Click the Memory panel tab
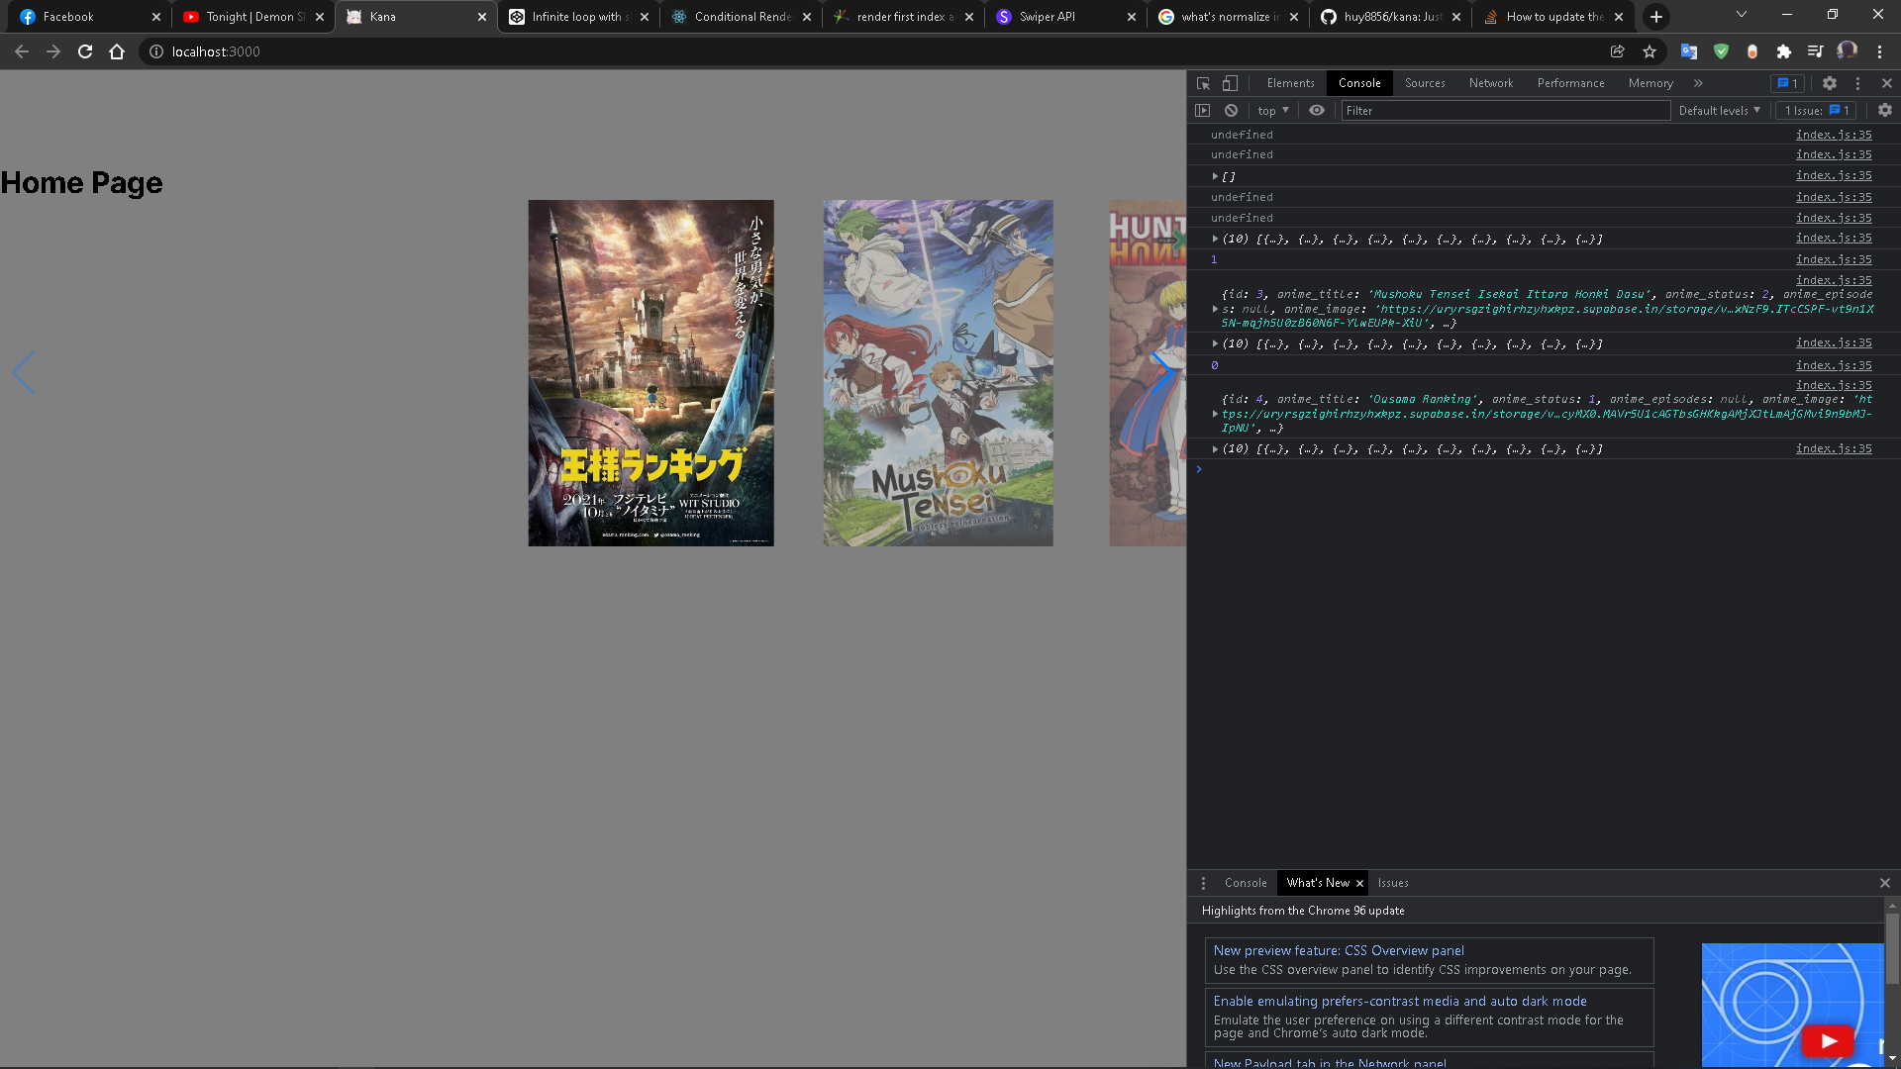 [x=1651, y=82]
